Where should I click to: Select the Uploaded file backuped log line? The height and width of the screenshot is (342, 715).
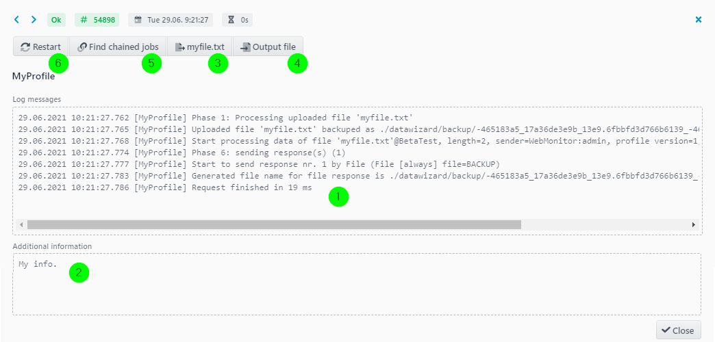click(358, 129)
